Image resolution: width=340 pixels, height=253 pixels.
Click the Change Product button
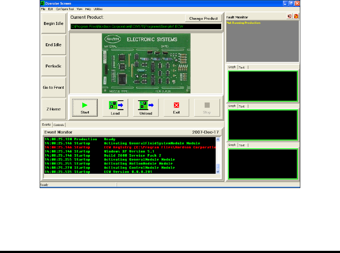tap(204, 18)
